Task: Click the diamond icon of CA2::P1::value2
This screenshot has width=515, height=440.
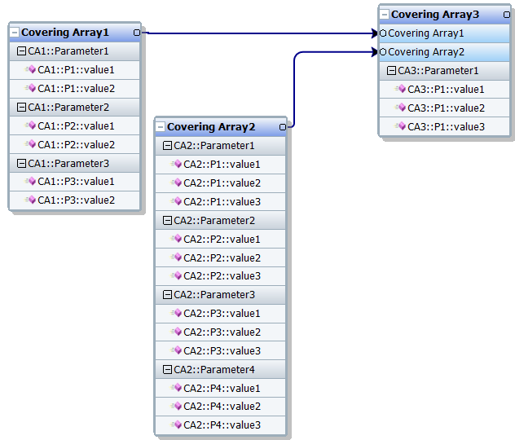Action: (x=177, y=183)
